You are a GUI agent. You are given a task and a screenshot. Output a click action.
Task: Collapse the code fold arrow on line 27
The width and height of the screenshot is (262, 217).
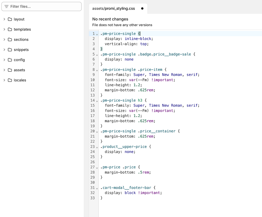coord(97,168)
